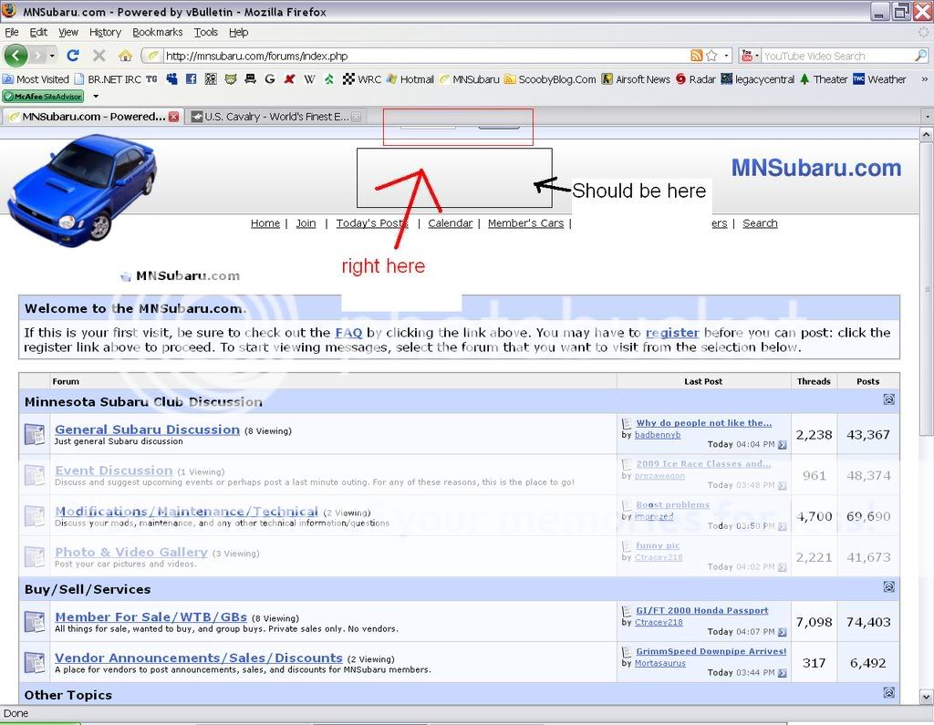Go to the Home page icon
Image resolution: width=934 pixels, height=725 pixels.
125,56
